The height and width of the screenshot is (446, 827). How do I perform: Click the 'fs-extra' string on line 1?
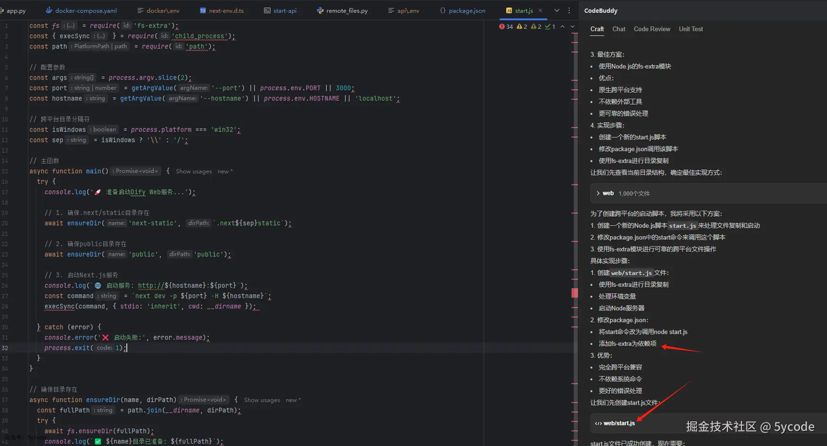point(152,26)
